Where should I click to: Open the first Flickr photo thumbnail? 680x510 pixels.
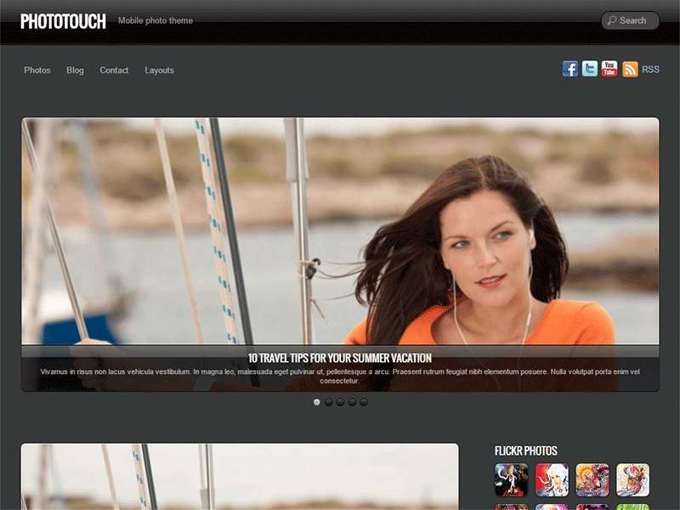pyautogui.click(x=511, y=479)
